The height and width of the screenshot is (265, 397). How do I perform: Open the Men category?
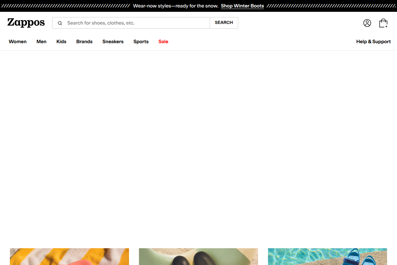pyautogui.click(x=41, y=42)
